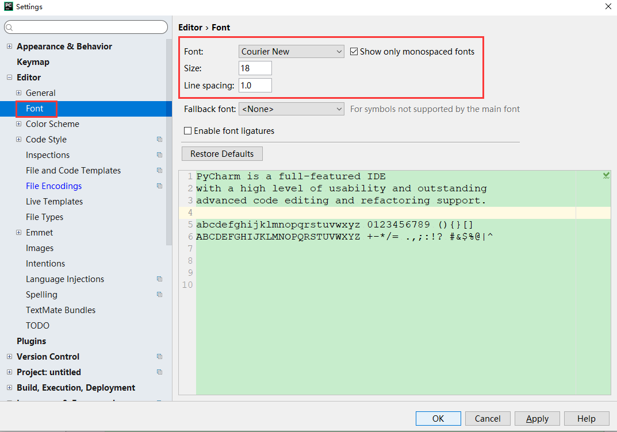Select Intentions in the Editor tree

pyautogui.click(x=45, y=263)
